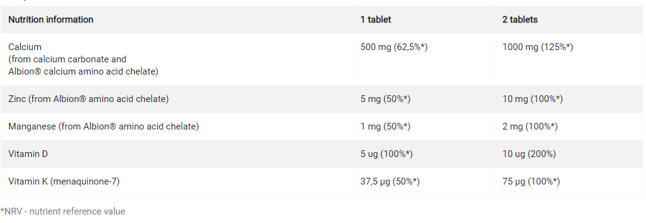Click the 2 mg (100%*) manganese value
Viewport: 646px width, 223px height.
530,126
